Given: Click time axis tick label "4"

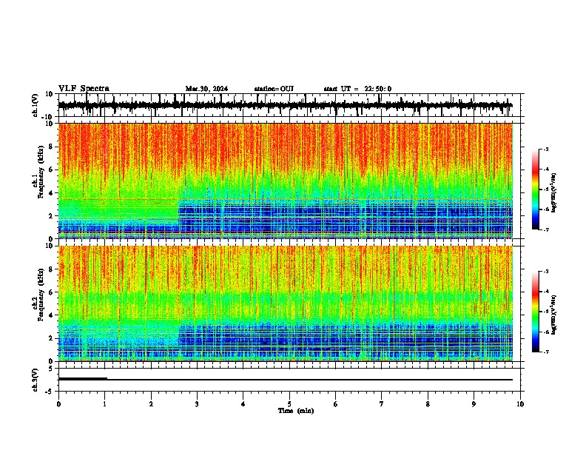Looking at the screenshot, I should (x=243, y=404).
